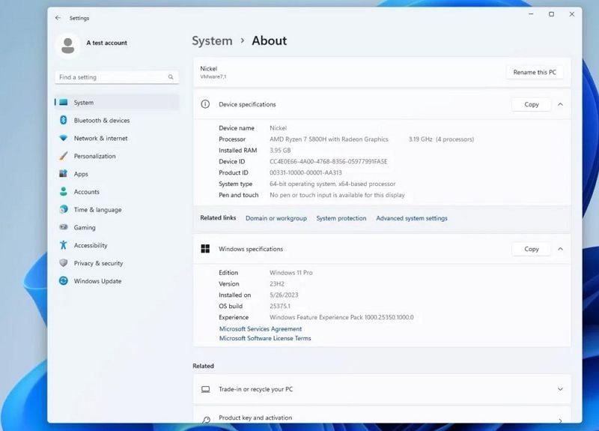This screenshot has width=599, height=431.
Task: Click the back arrow icon in Settings
Action: coord(58,18)
